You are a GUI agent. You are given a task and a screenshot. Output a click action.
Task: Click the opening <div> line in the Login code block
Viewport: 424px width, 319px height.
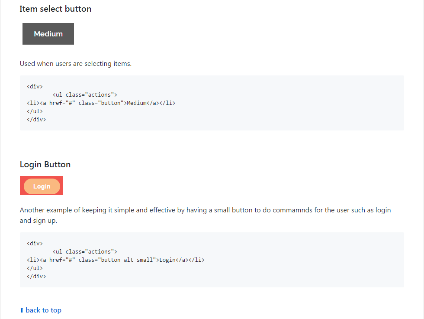coord(35,244)
